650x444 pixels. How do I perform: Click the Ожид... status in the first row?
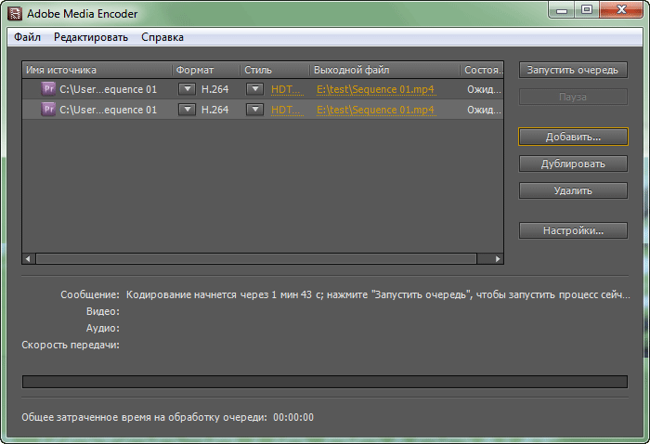pyautogui.click(x=484, y=89)
